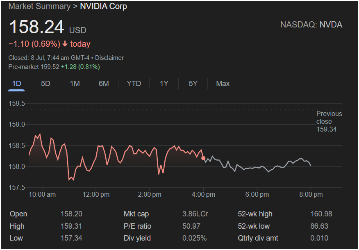
Task: Click the 8:00 pm axis label
Action: pos(311,195)
